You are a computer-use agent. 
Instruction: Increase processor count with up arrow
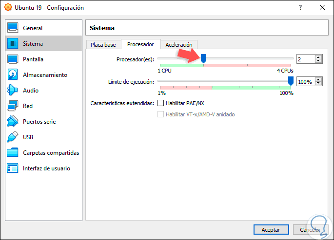pyautogui.click(x=318, y=57)
